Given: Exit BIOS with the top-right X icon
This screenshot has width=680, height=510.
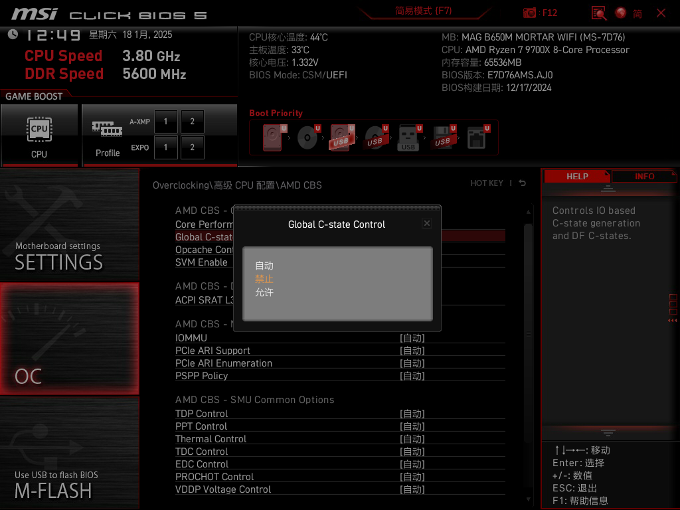Looking at the screenshot, I should pyautogui.click(x=661, y=13).
